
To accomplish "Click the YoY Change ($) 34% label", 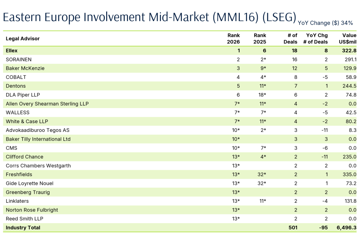I will click(325, 23).
